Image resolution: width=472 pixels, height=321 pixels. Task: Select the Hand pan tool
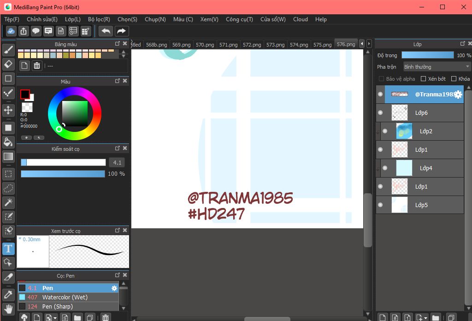[8, 309]
